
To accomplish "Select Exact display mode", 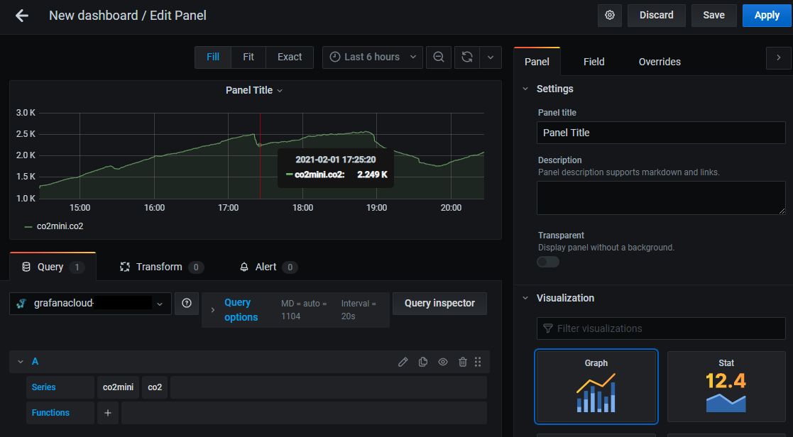I will point(289,57).
